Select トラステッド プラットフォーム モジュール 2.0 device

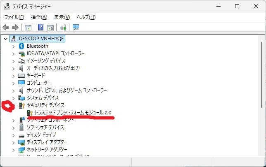[73, 112]
